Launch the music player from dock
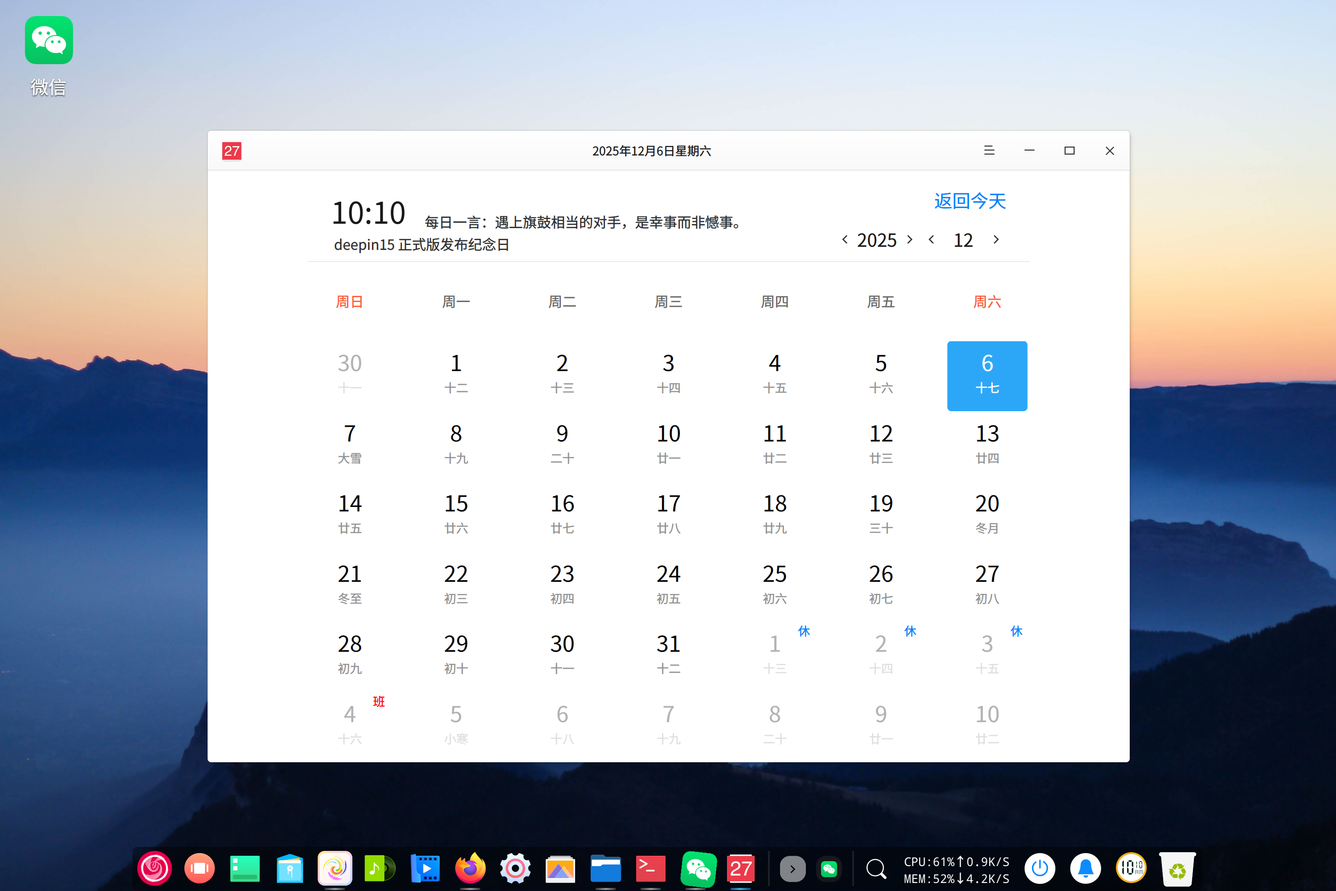 tap(380, 868)
